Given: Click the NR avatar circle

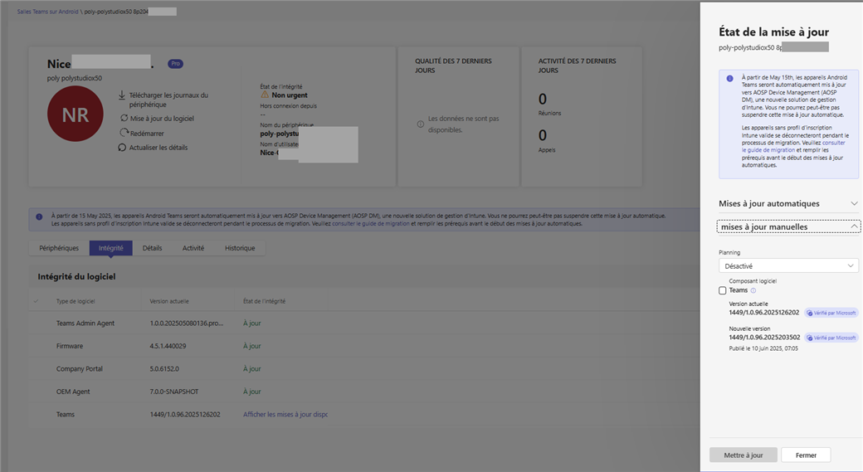Looking at the screenshot, I should (x=76, y=114).
